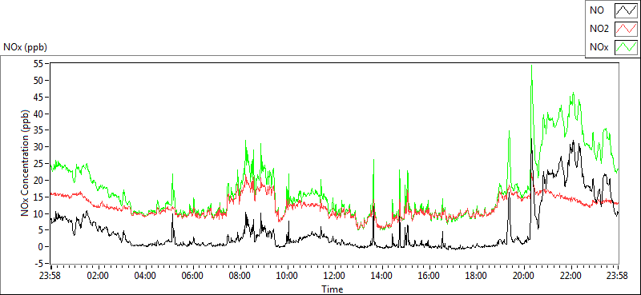Select the NO legend label

(x=597, y=10)
